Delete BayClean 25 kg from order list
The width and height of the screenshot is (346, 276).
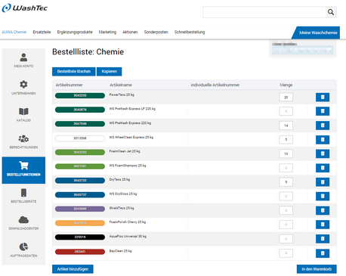(323, 253)
